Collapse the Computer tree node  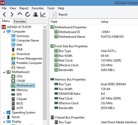tap(4, 32)
